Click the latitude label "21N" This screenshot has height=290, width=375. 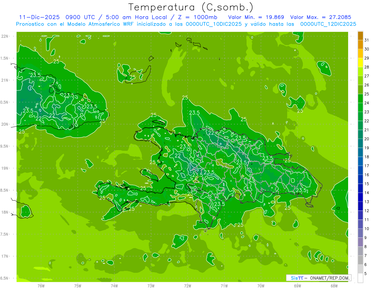click(x=5, y=80)
